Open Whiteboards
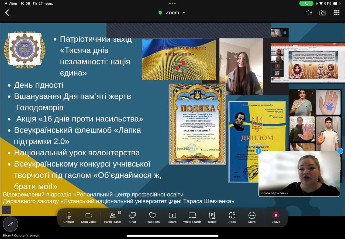345x239 pixels. (x=192, y=217)
